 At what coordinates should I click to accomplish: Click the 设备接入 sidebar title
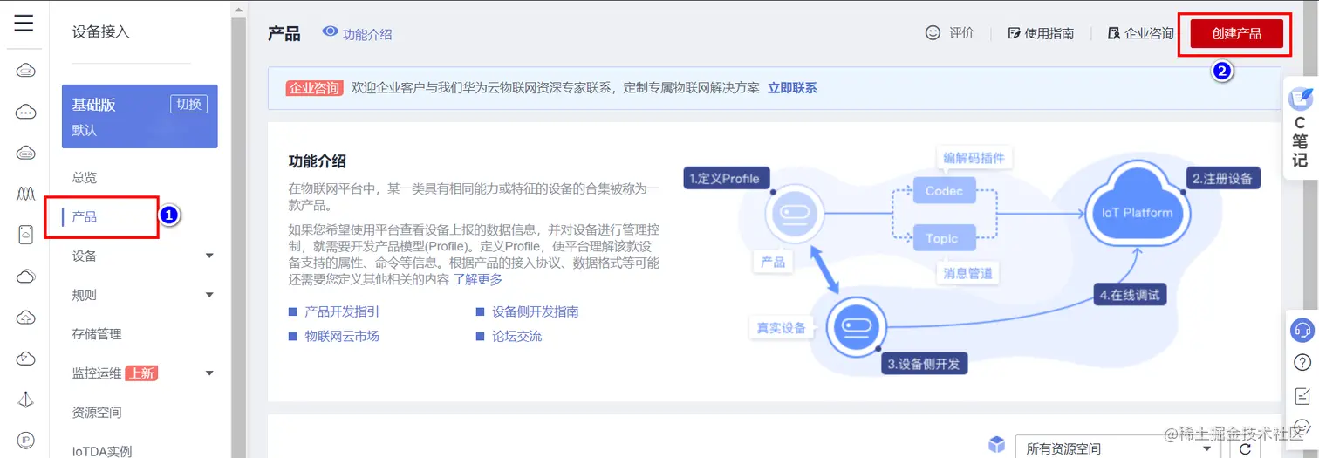click(x=100, y=31)
